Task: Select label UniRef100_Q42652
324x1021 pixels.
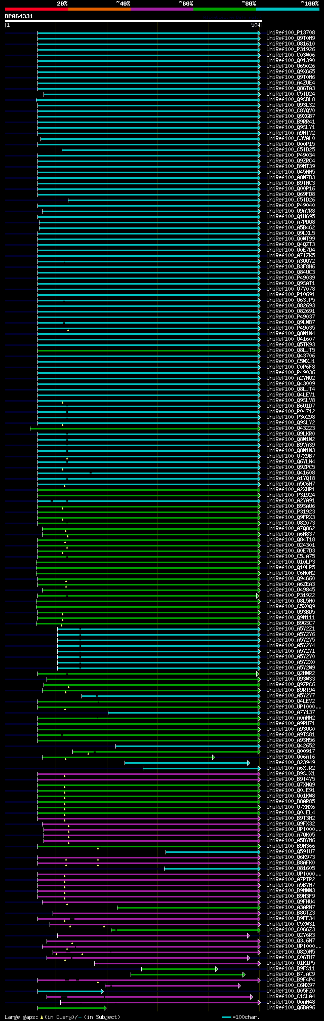Action: point(291,746)
